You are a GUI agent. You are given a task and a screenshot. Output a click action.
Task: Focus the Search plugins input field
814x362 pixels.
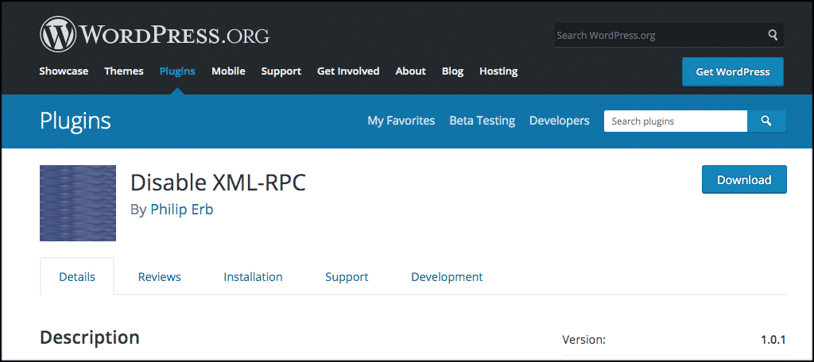676,121
